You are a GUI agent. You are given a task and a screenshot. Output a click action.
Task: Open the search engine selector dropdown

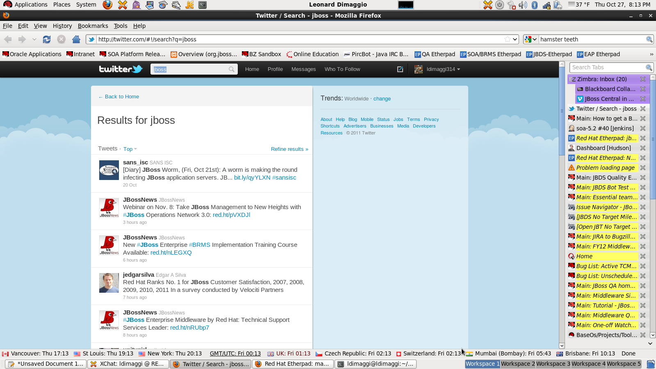point(531,39)
